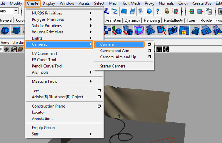The image size is (222, 143).
Task: Choose Locator from Create menu
Action: tap(38, 112)
